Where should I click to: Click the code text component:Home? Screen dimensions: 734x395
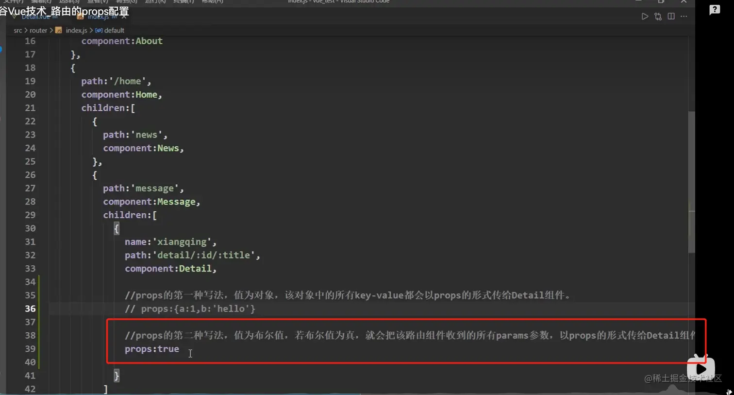(x=121, y=94)
